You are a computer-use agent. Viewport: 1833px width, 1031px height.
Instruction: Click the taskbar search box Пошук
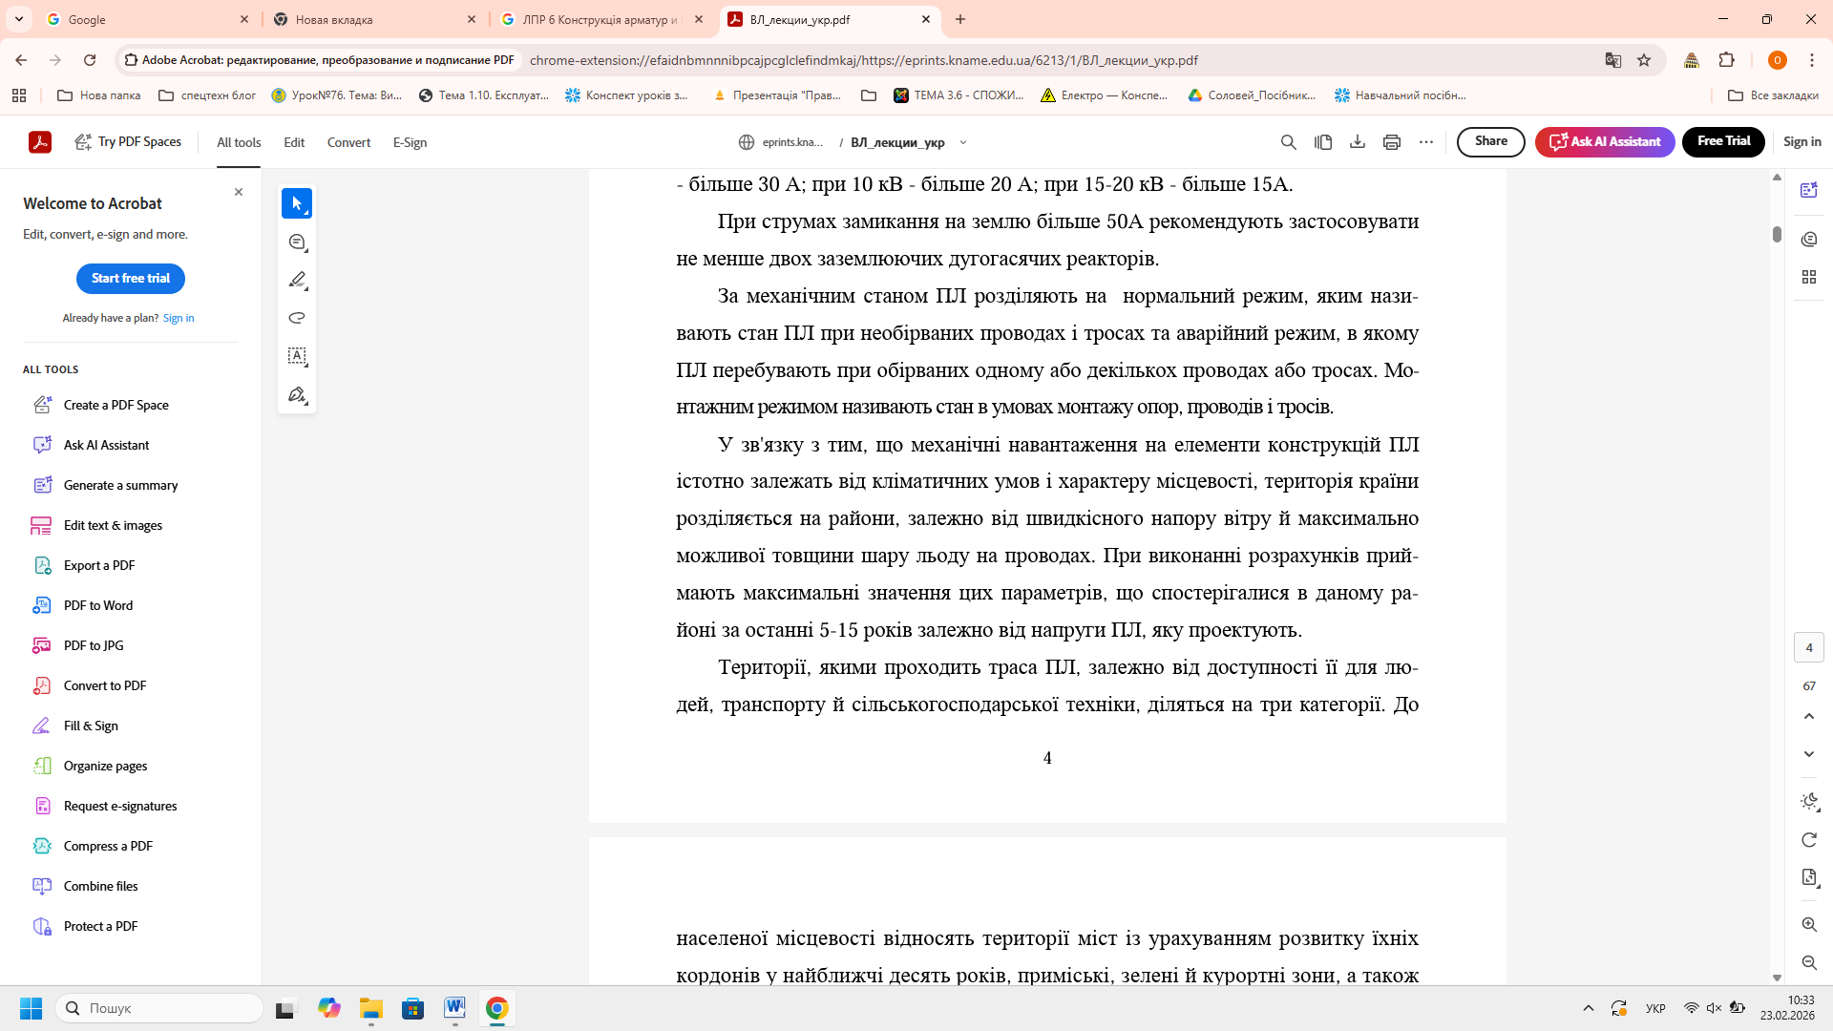coord(159,1008)
